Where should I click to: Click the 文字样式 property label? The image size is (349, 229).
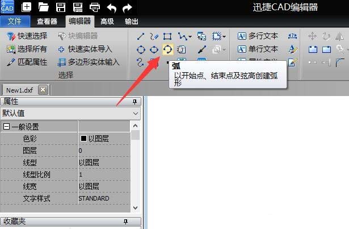(x=36, y=198)
